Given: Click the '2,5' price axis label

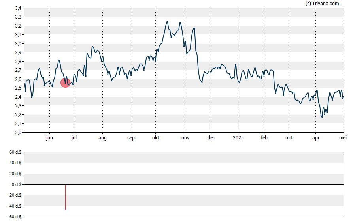Looking at the screenshot, I should [18, 88].
